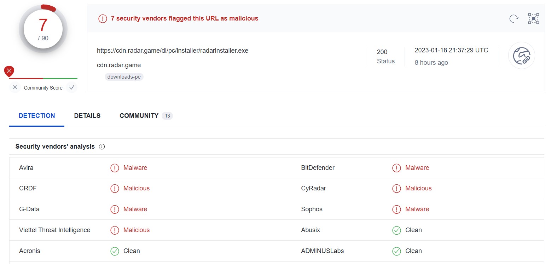Click the BitDefender vendor name

(x=318, y=168)
